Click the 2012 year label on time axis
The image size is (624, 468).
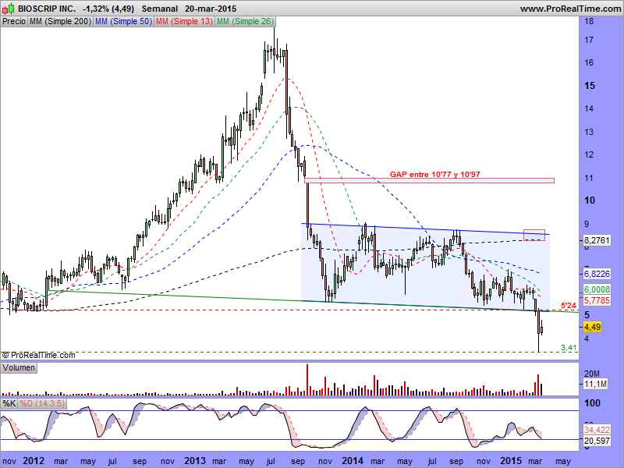[x=34, y=461]
